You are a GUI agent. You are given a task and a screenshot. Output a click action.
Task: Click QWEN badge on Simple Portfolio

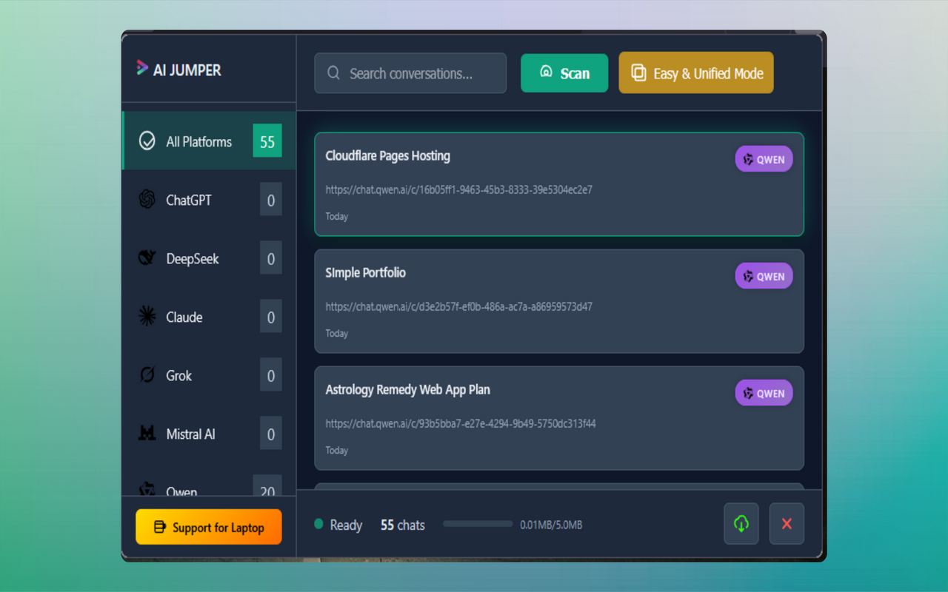764,276
